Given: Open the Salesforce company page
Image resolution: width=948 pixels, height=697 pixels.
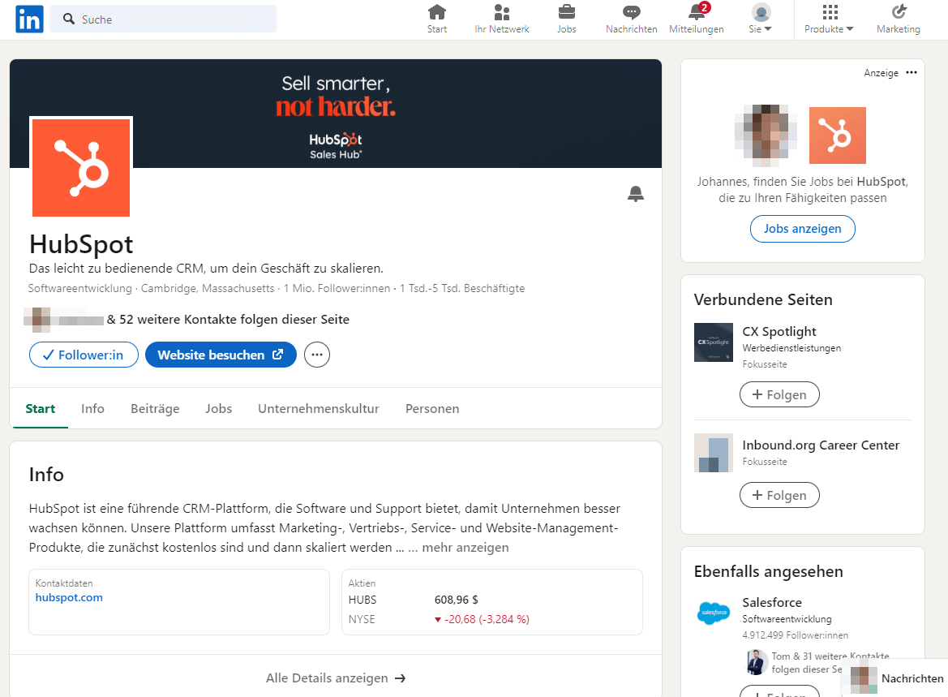Looking at the screenshot, I should pyautogui.click(x=772, y=603).
